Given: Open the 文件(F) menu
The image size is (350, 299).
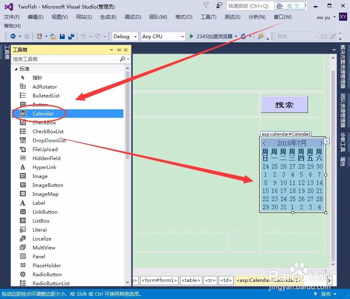Looking at the screenshot, I should pos(12,17).
